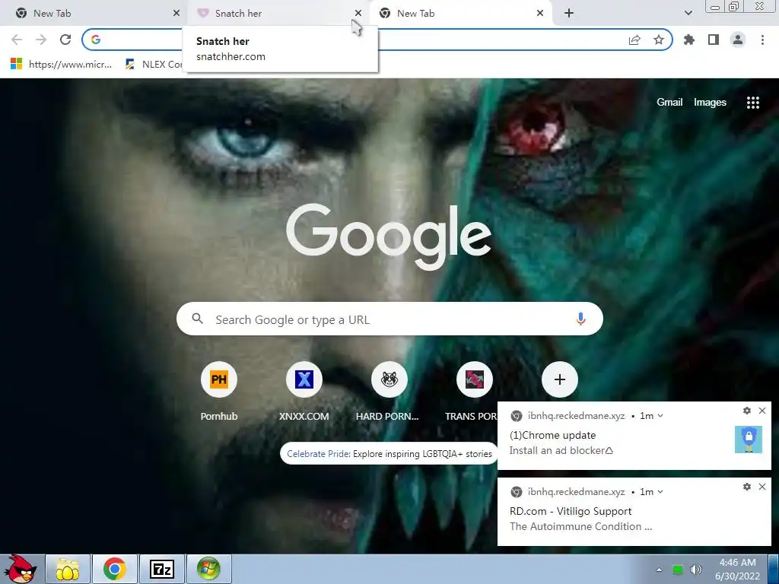Open the Celebrate Pride doodle link
The image size is (779, 584).
(x=389, y=454)
